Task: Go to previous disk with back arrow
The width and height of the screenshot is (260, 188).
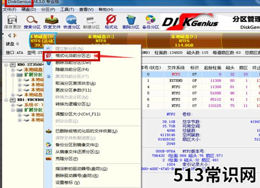Action: pyautogui.click(x=9, y=36)
